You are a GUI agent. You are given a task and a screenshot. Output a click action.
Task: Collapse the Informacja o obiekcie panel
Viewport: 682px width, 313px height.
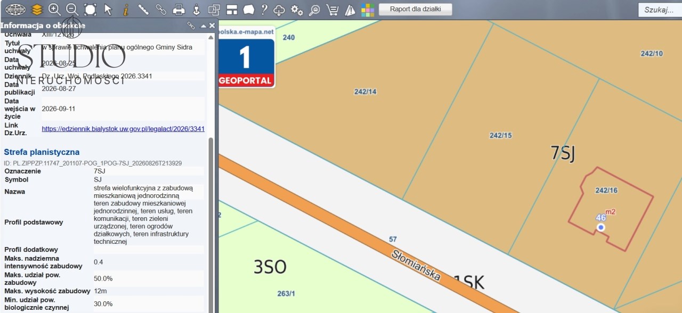(x=204, y=26)
